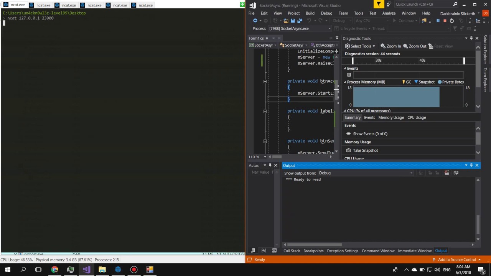Switch to Memory Usage tab
The image size is (491, 276).
point(391,117)
